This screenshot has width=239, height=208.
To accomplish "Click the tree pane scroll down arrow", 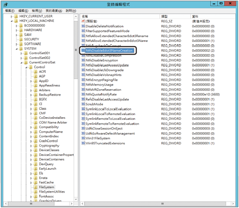I will pos(76,200).
